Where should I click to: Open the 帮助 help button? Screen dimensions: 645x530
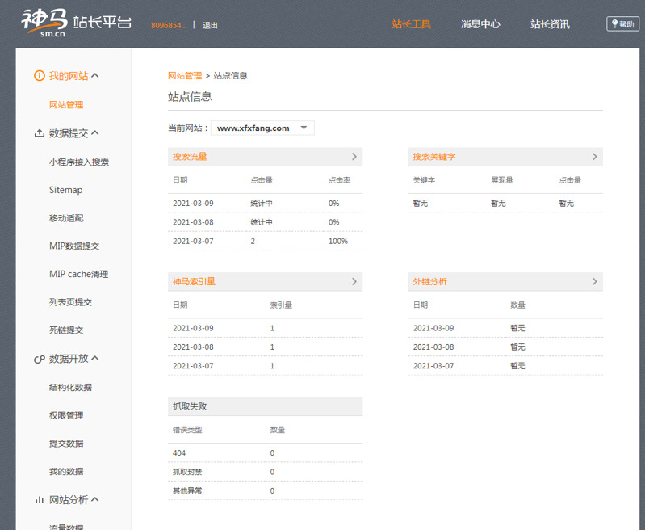pos(622,24)
